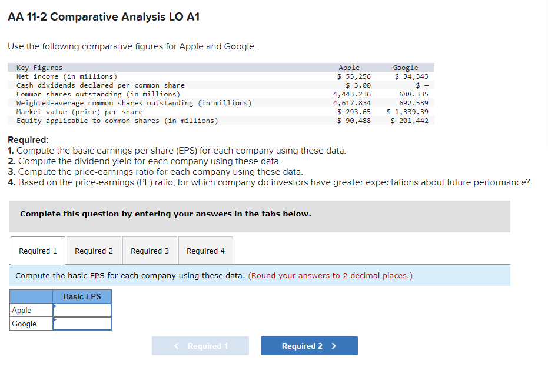Select the Basic EPS column header

click(82, 296)
